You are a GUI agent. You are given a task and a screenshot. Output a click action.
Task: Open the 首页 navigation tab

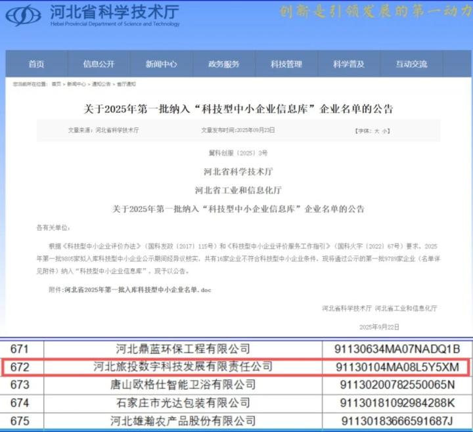[36, 64]
